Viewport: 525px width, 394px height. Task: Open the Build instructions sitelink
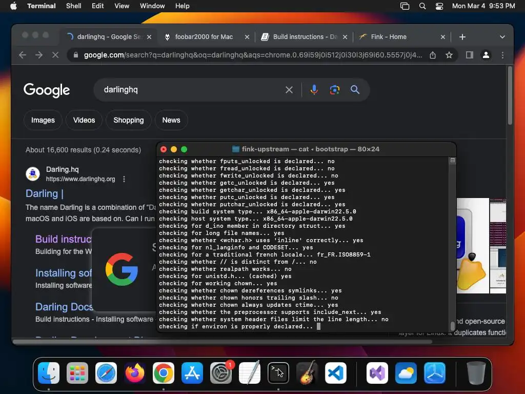pyautogui.click(x=63, y=239)
